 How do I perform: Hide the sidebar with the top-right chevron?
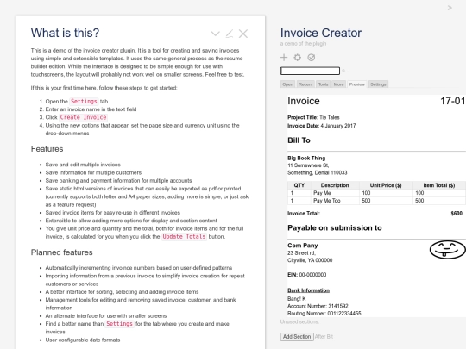(450, 8)
